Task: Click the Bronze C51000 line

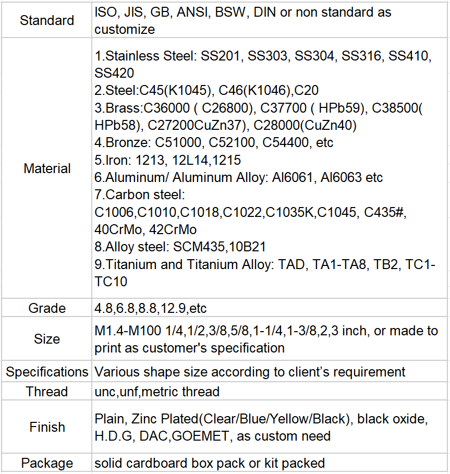Action: point(214,142)
